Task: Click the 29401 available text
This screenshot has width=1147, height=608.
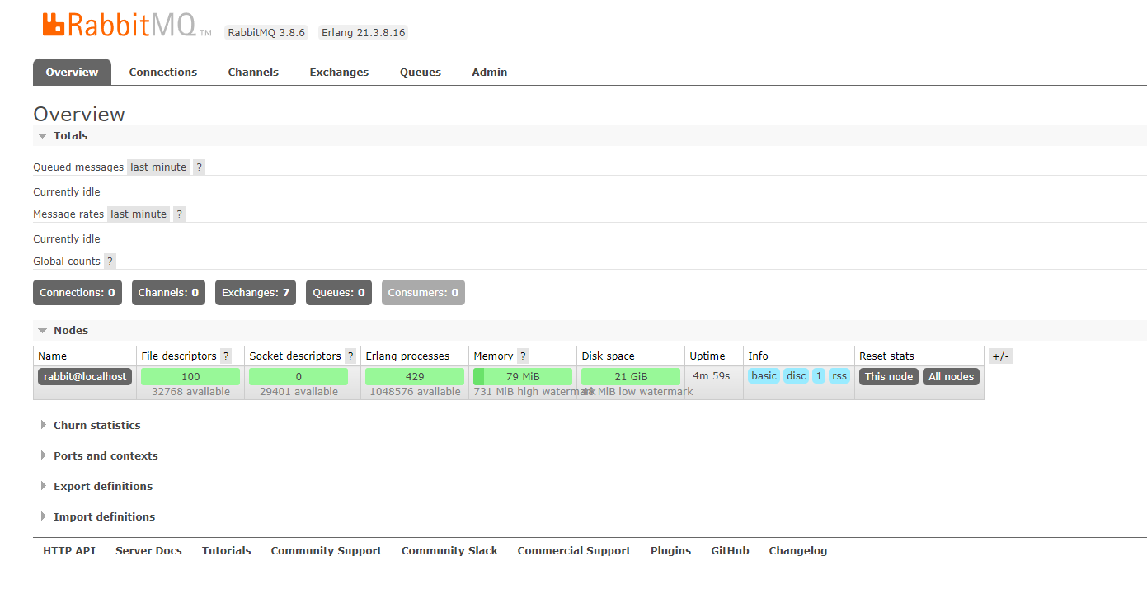Action: [x=299, y=392]
